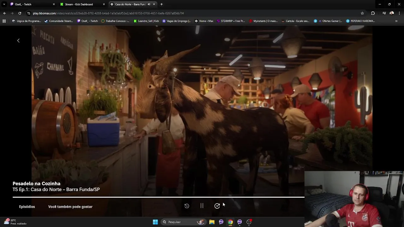Go back using the player's left arrow
Viewport: 404px width, 227px height.
click(x=18, y=40)
